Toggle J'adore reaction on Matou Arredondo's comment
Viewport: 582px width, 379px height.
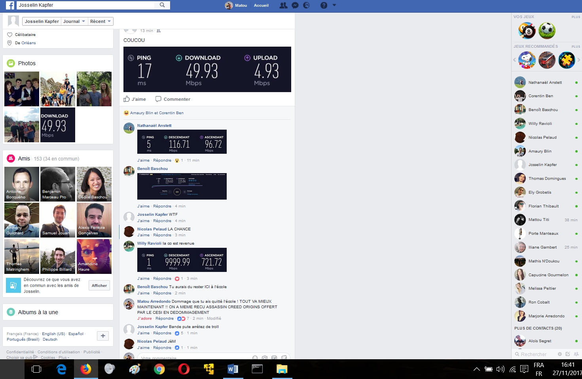144,319
